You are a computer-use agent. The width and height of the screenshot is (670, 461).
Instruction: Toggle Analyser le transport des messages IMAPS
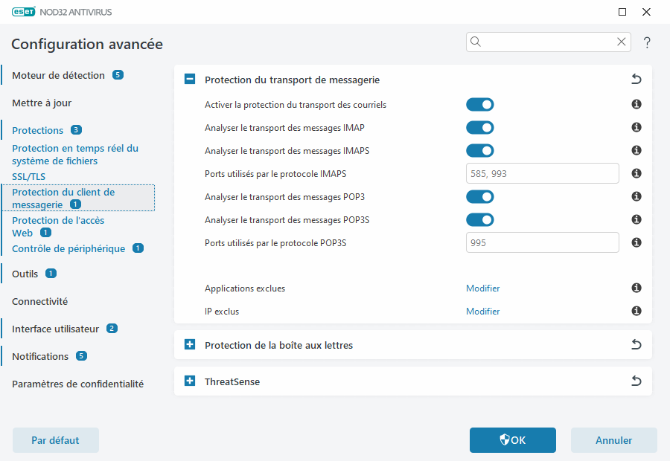pos(479,150)
